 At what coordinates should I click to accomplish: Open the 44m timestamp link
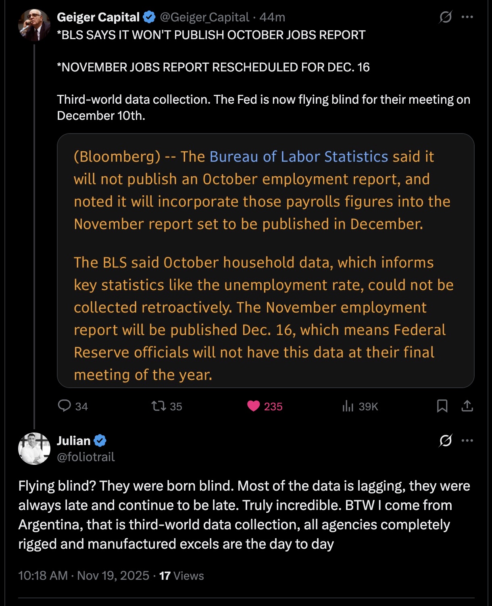tap(272, 17)
